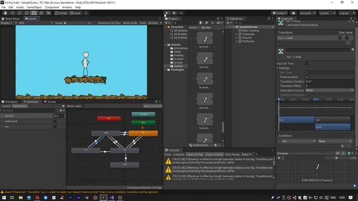Toggle Animator parameters panel eye icon

pyautogui.click(x=63, y=106)
